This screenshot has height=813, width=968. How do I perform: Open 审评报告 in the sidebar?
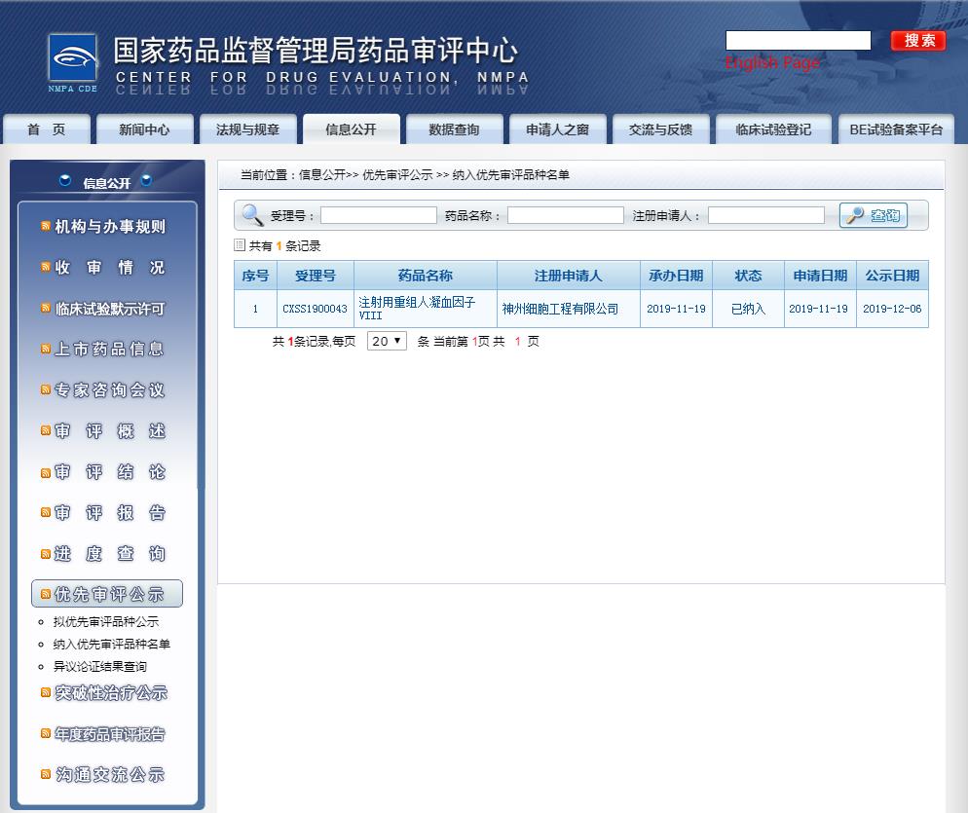click(110, 512)
